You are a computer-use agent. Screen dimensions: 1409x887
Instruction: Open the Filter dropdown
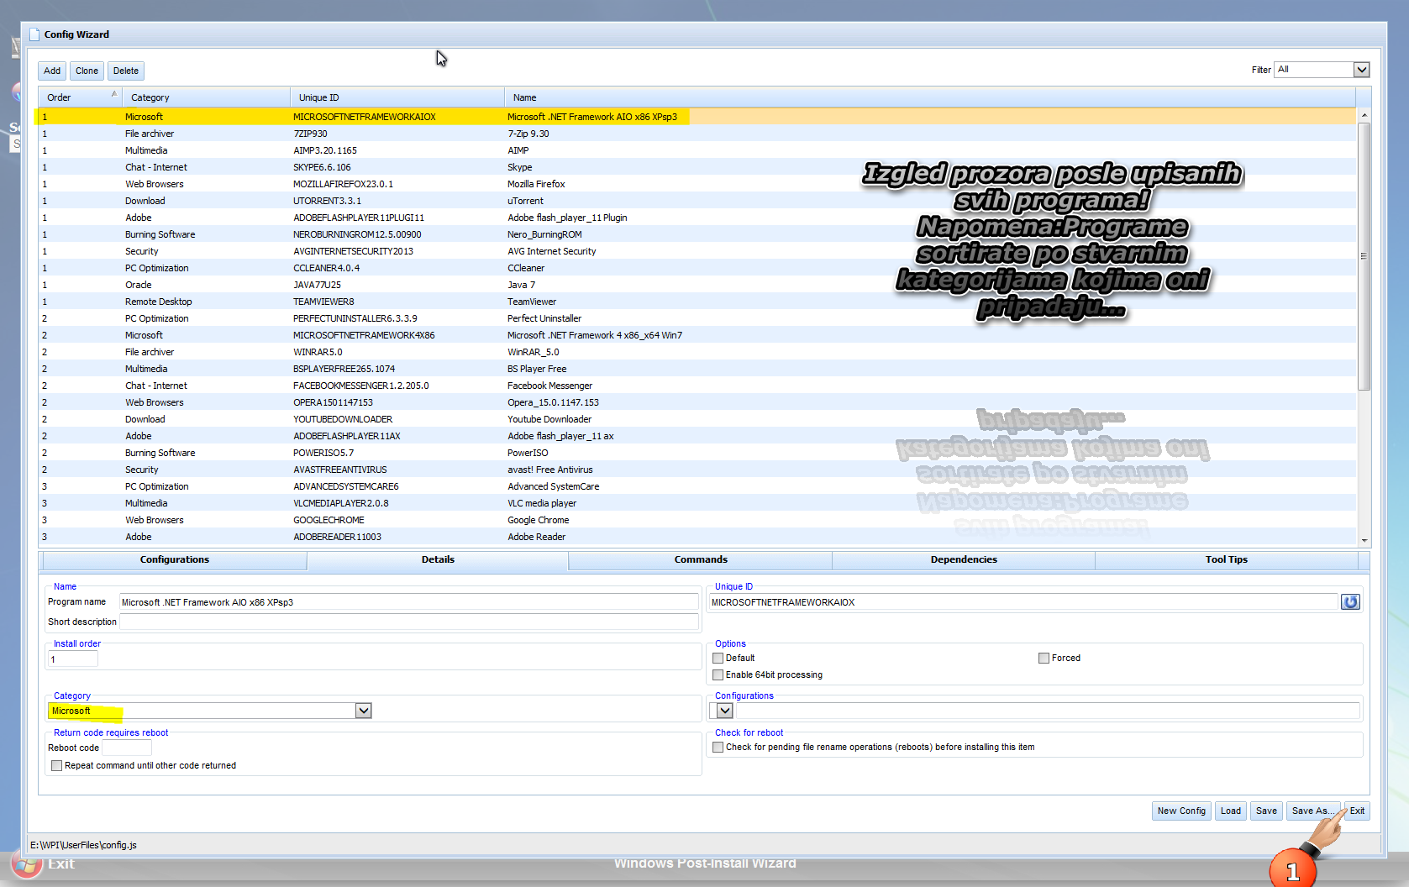click(1361, 70)
